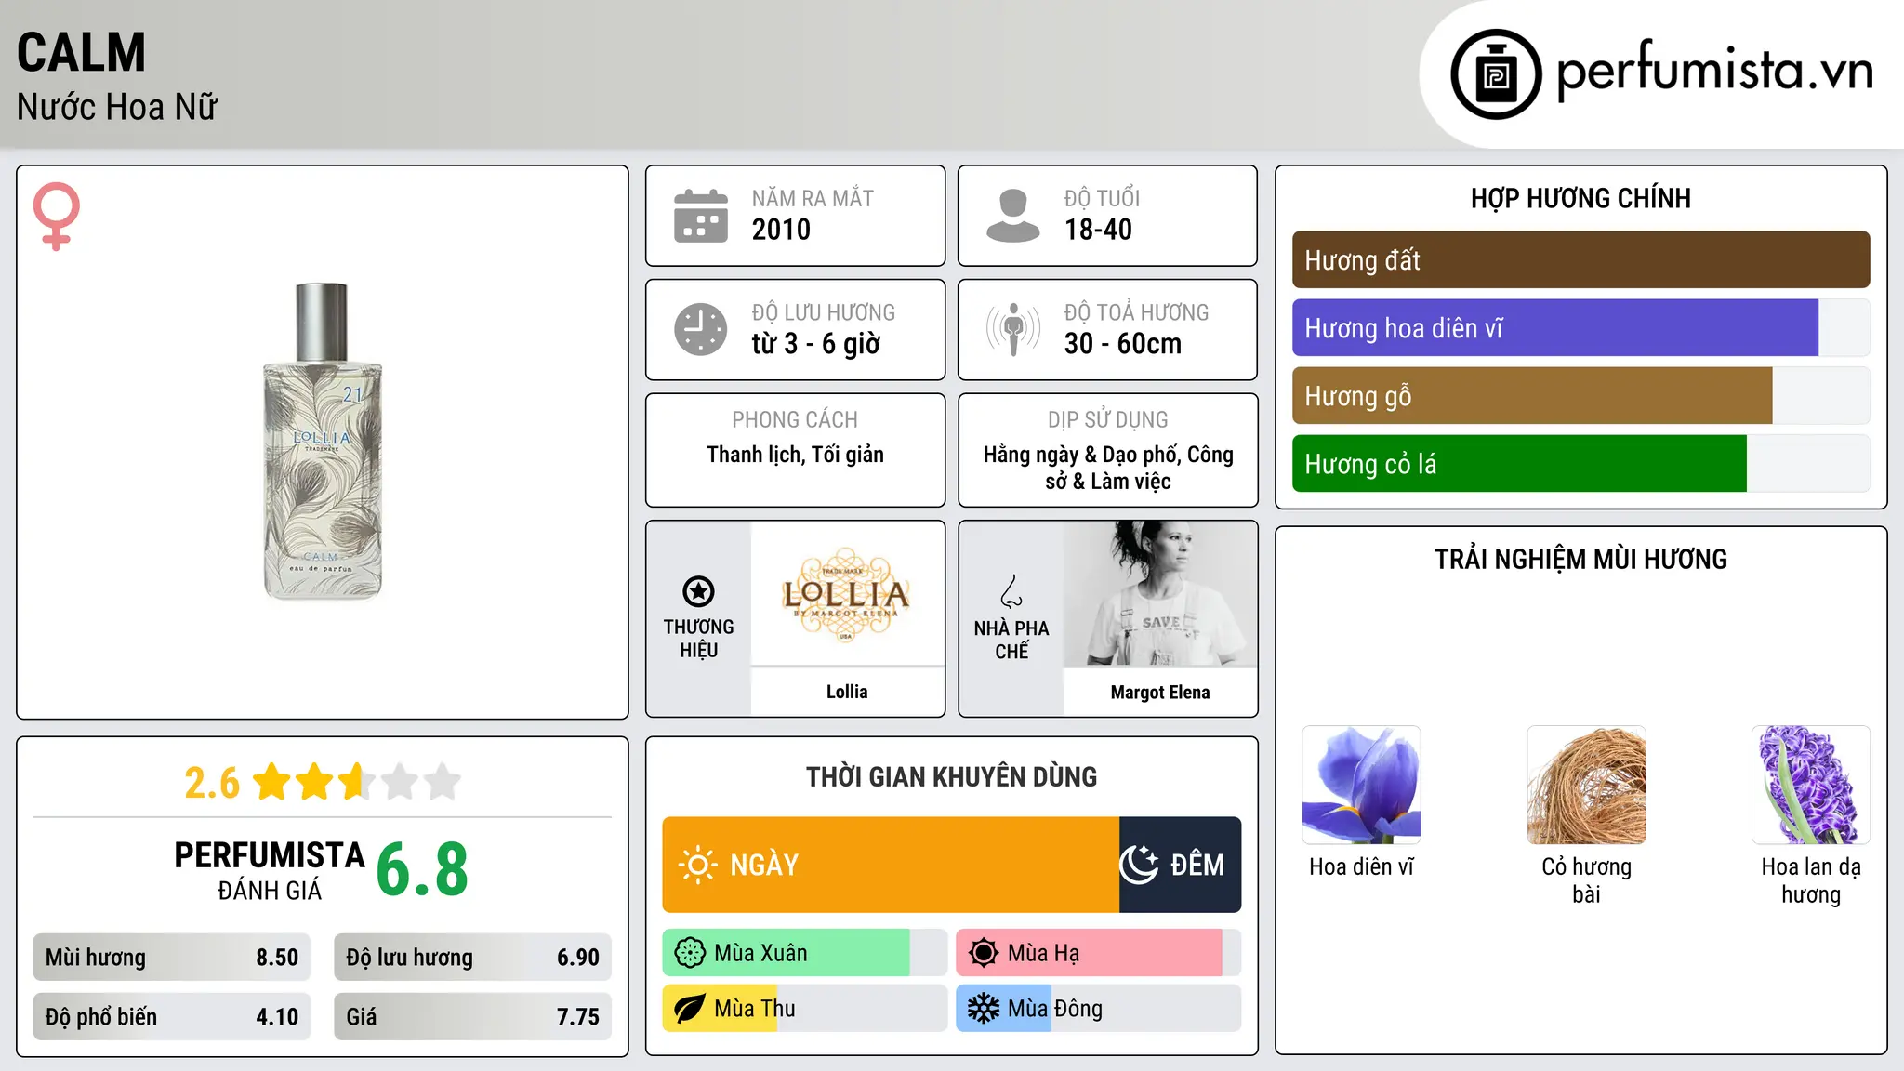Click the style text Thanh lịch, Tối giản

(795, 455)
